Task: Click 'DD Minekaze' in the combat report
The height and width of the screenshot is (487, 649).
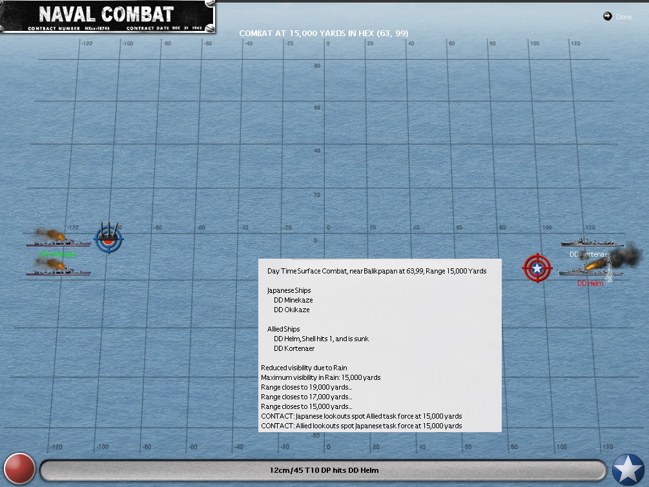Action: (x=293, y=300)
